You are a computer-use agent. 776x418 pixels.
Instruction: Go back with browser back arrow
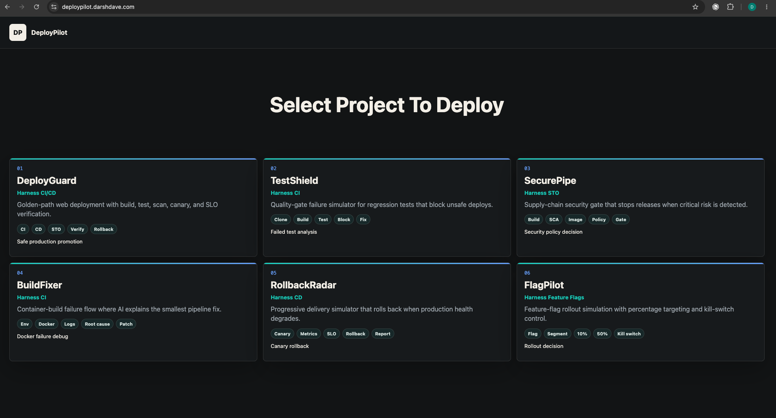click(x=7, y=7)
